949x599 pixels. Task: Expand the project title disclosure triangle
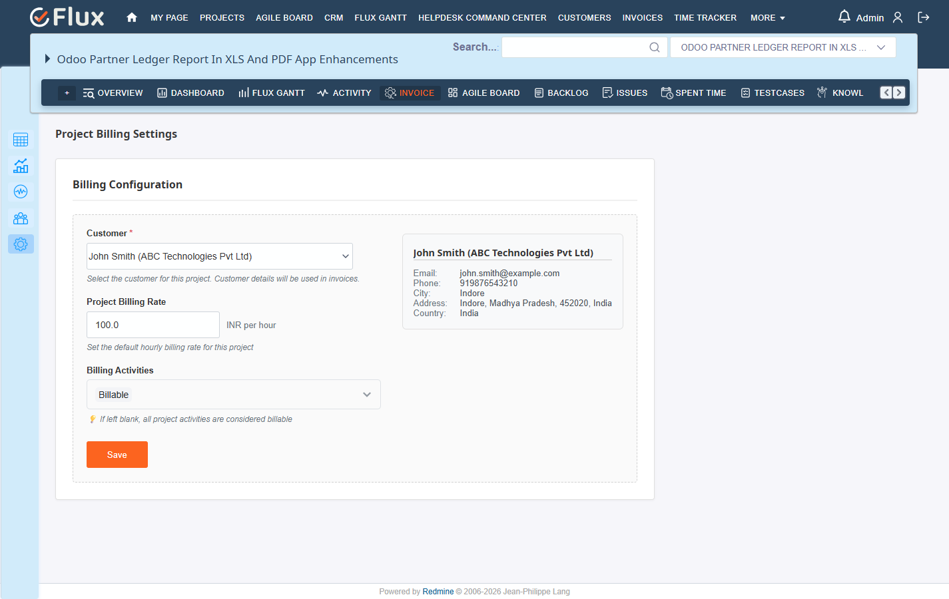click(47, 59)
